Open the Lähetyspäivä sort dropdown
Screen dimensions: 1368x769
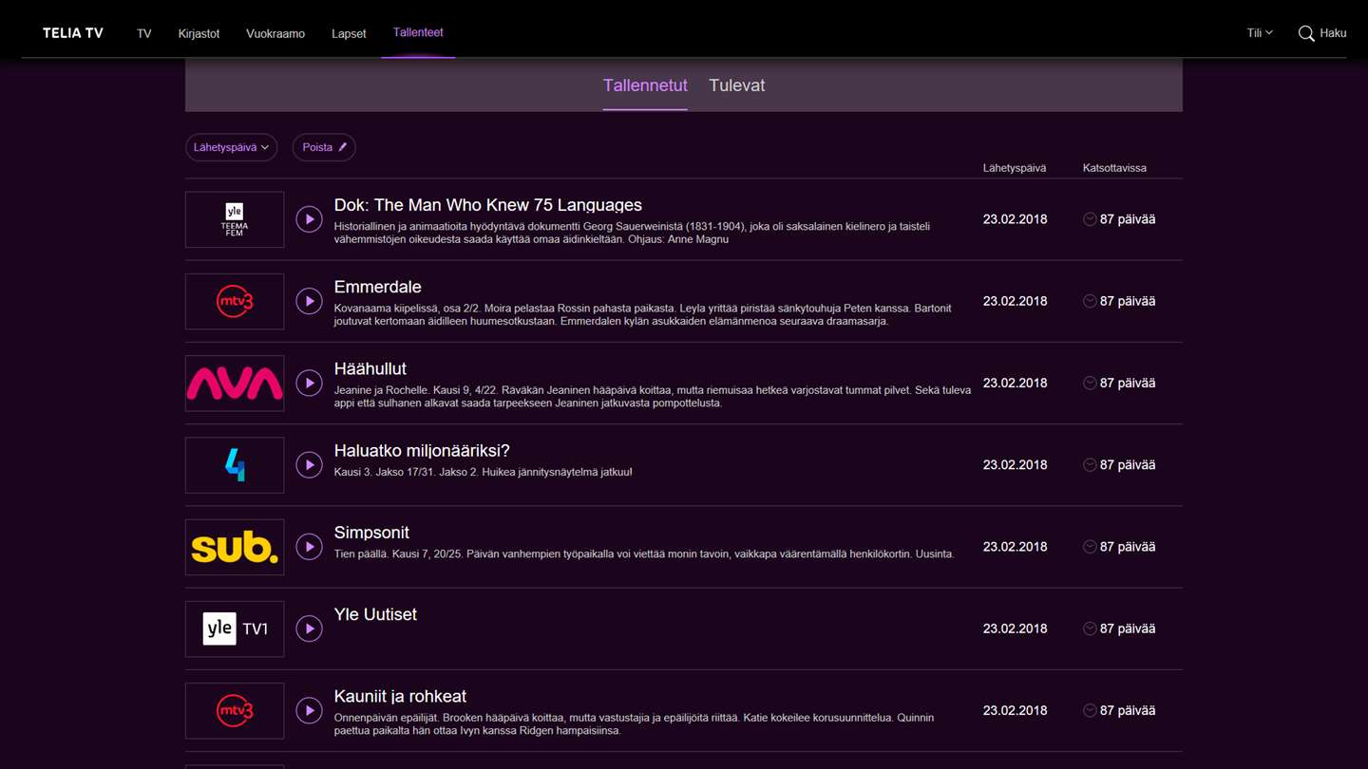[x=231, y=147]
